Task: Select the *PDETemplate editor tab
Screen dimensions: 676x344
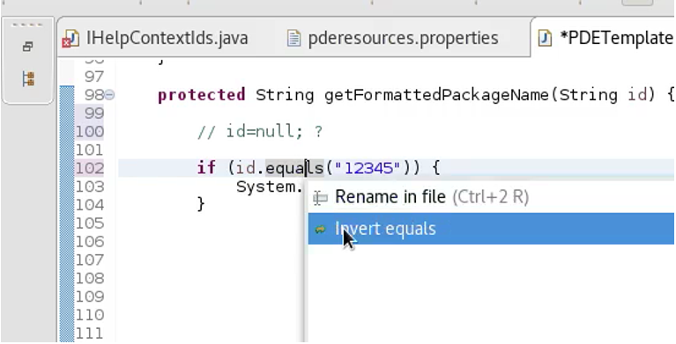Action: coord(616,39)
